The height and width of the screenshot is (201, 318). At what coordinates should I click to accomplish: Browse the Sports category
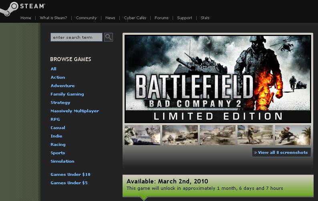click(58, 153)
